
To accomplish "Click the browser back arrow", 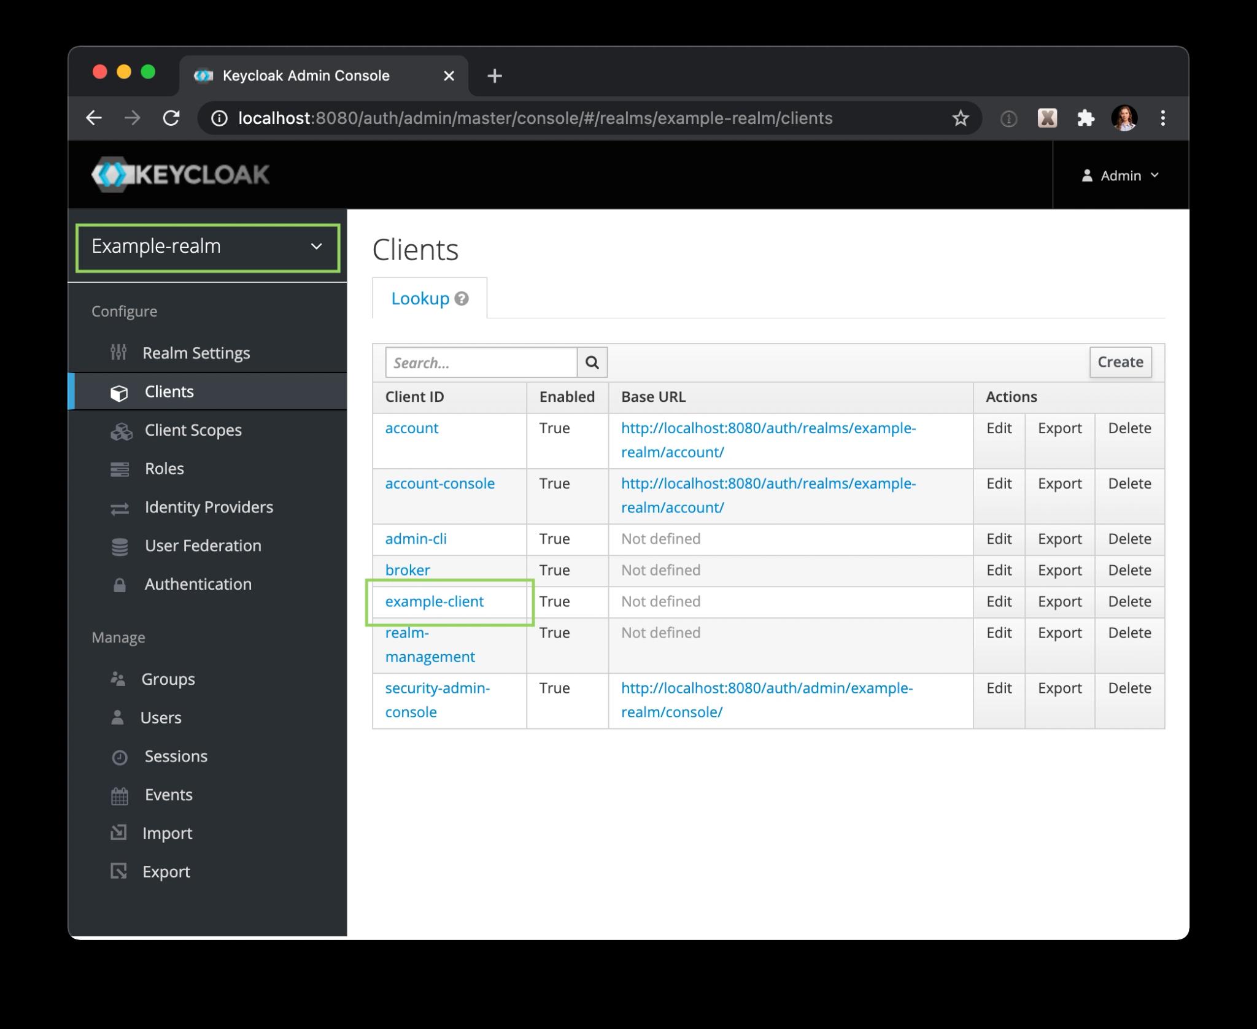I will pos(94,118).
